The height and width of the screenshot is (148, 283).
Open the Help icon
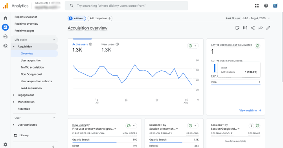(x=266, y=6)
